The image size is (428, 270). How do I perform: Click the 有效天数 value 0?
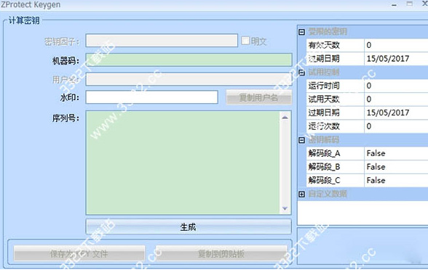click(x=369, y=45)
